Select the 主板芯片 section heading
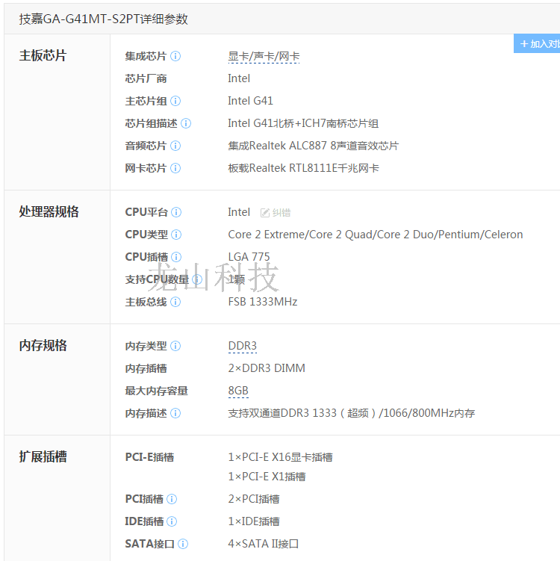 click(x=43, y=55)
